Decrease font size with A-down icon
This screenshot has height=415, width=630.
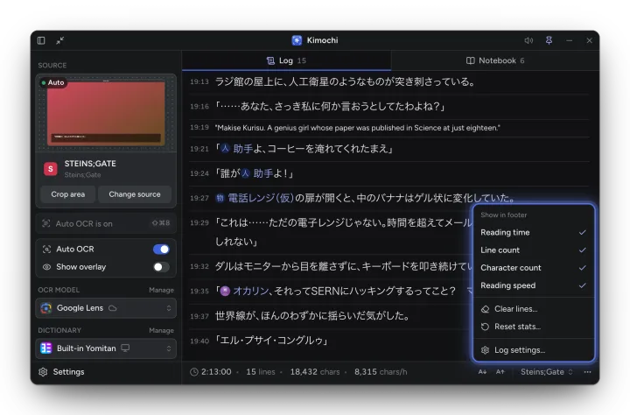click(482, 372)
